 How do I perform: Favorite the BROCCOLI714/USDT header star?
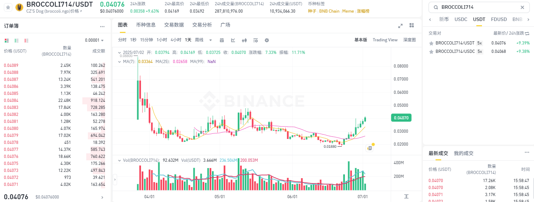(8, 7)
